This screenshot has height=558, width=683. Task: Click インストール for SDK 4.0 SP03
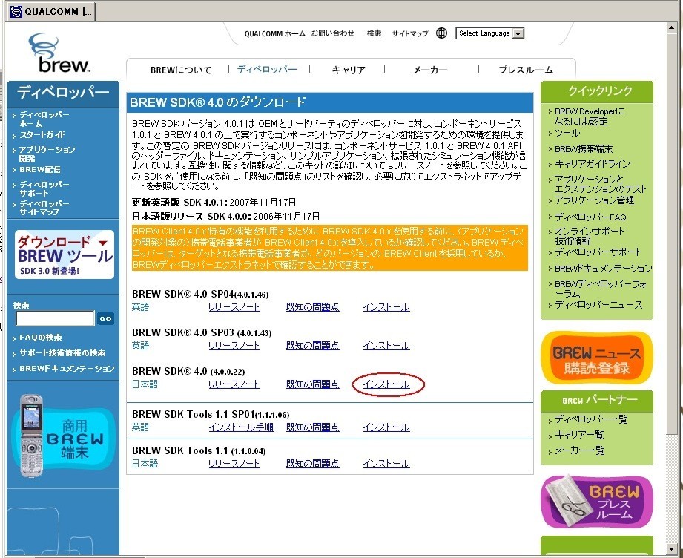point(386,346)
